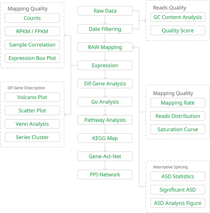
Task: Open the RAW Mapping step
Action: [x=105, y=47]
